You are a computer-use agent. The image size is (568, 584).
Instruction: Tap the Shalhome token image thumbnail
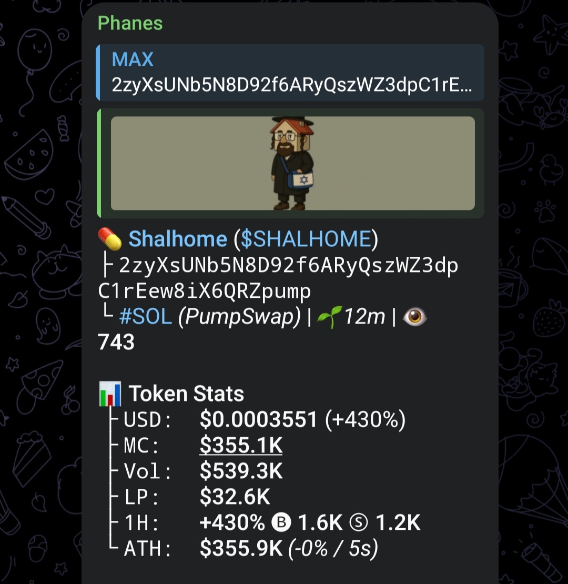[292, 163]
